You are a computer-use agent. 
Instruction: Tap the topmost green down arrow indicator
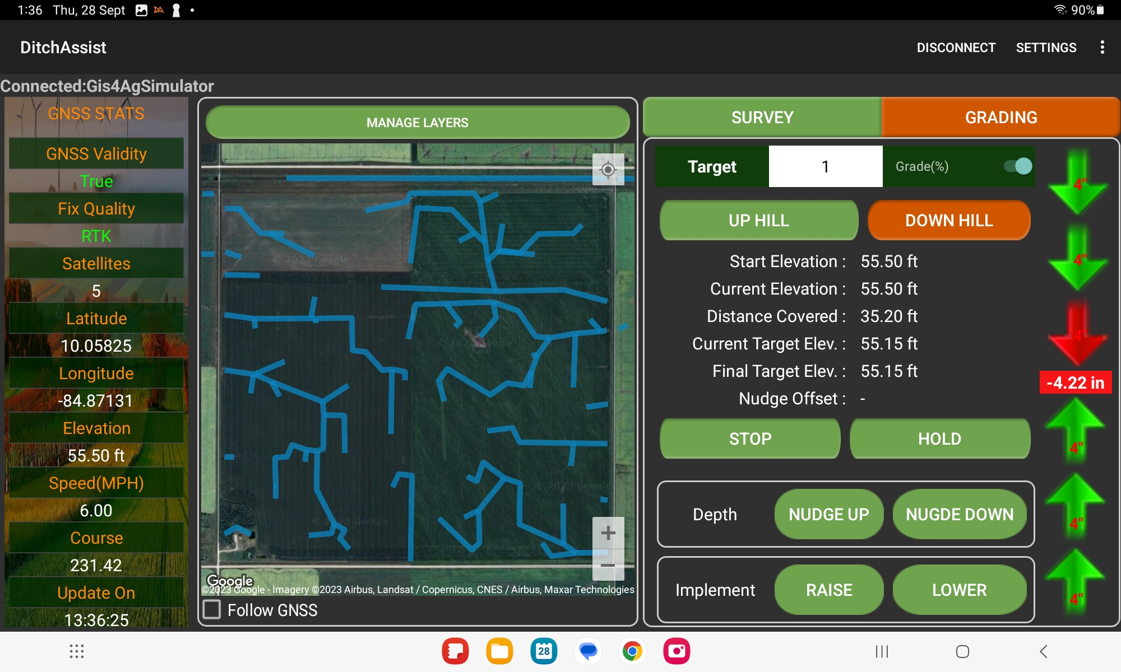[1077, 182]
